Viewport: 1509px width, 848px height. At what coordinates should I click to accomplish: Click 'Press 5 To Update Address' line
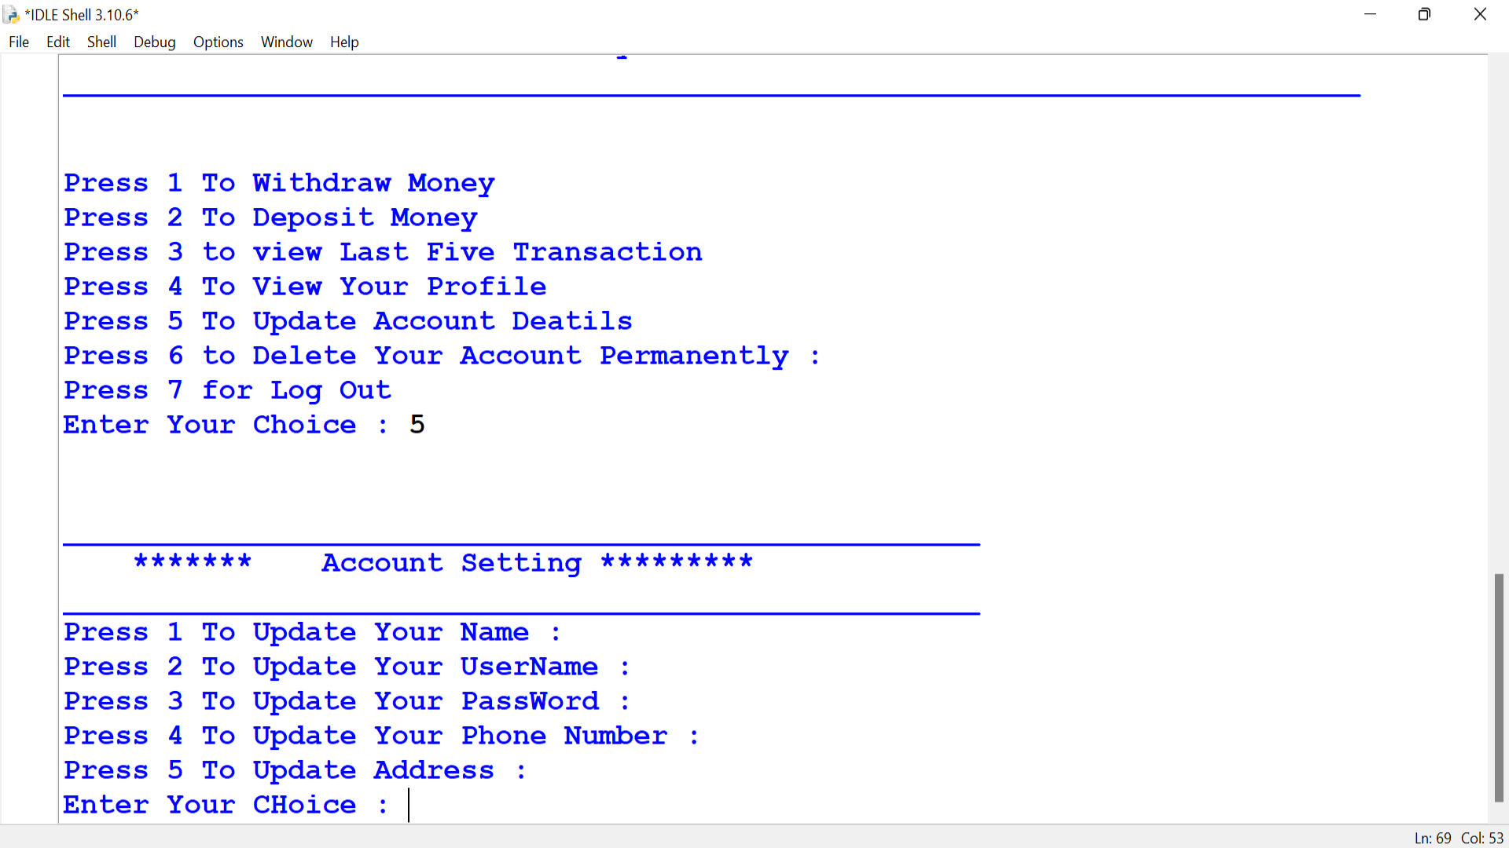(295, 770)
